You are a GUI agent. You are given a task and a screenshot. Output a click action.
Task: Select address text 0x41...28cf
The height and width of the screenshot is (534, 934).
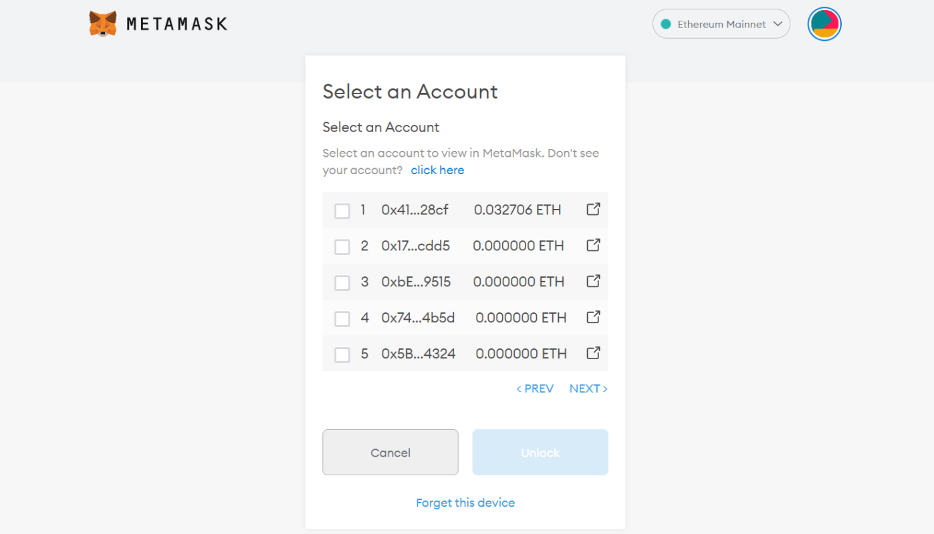pos(415,210)
